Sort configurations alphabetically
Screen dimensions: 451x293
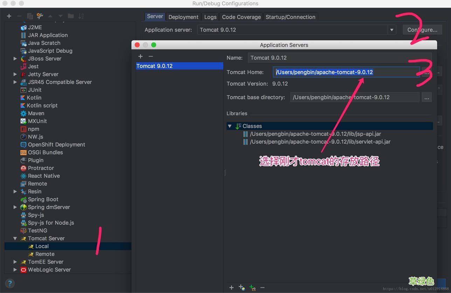pyautogui.click(x=81, y=16)
